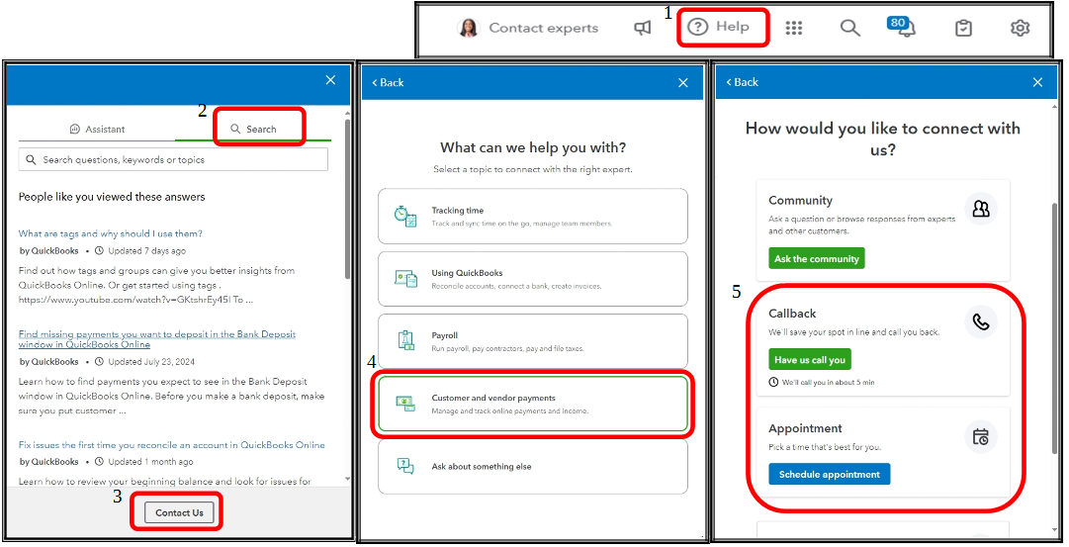Select the Using QuickBooks topic
Viewport: 1069px width, 547px height.
tap(533, 279)
